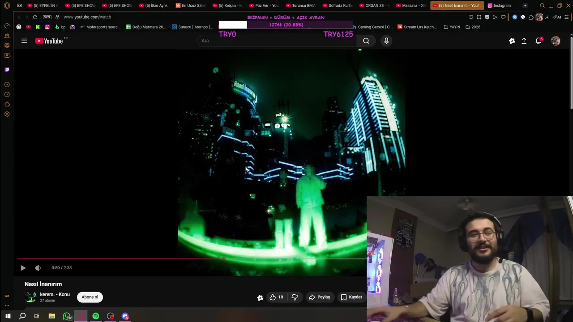Open Twitch from the Opera sidebar
The width and height of the screenshot is (573, 322).
[x=7, y=70]
